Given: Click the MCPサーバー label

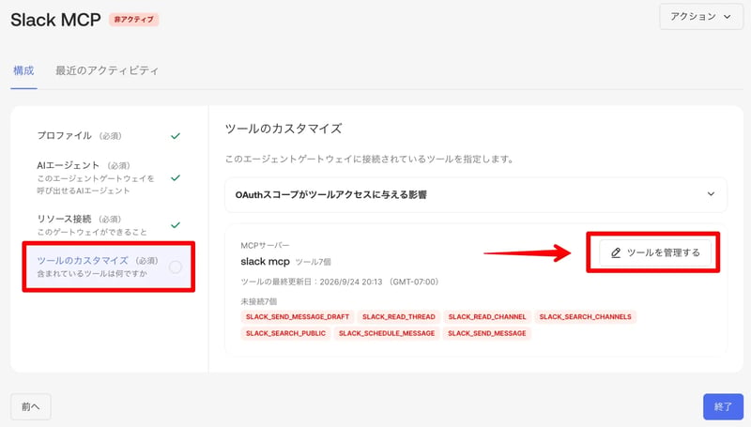Looking at the screenshot, I should pyautogui.click(x=265, y=246).
